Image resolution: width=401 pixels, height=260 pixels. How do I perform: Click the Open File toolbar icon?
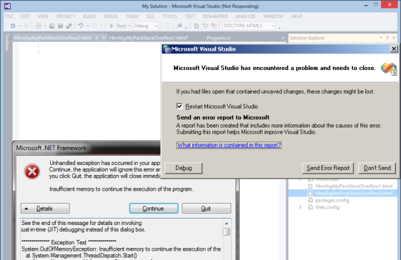coord(52,26)
